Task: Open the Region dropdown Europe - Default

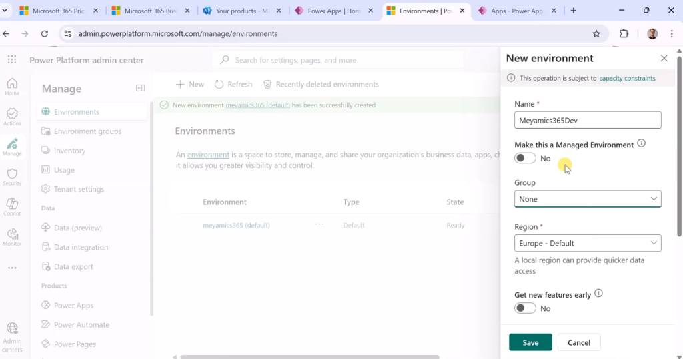Action: click(588, 243)
